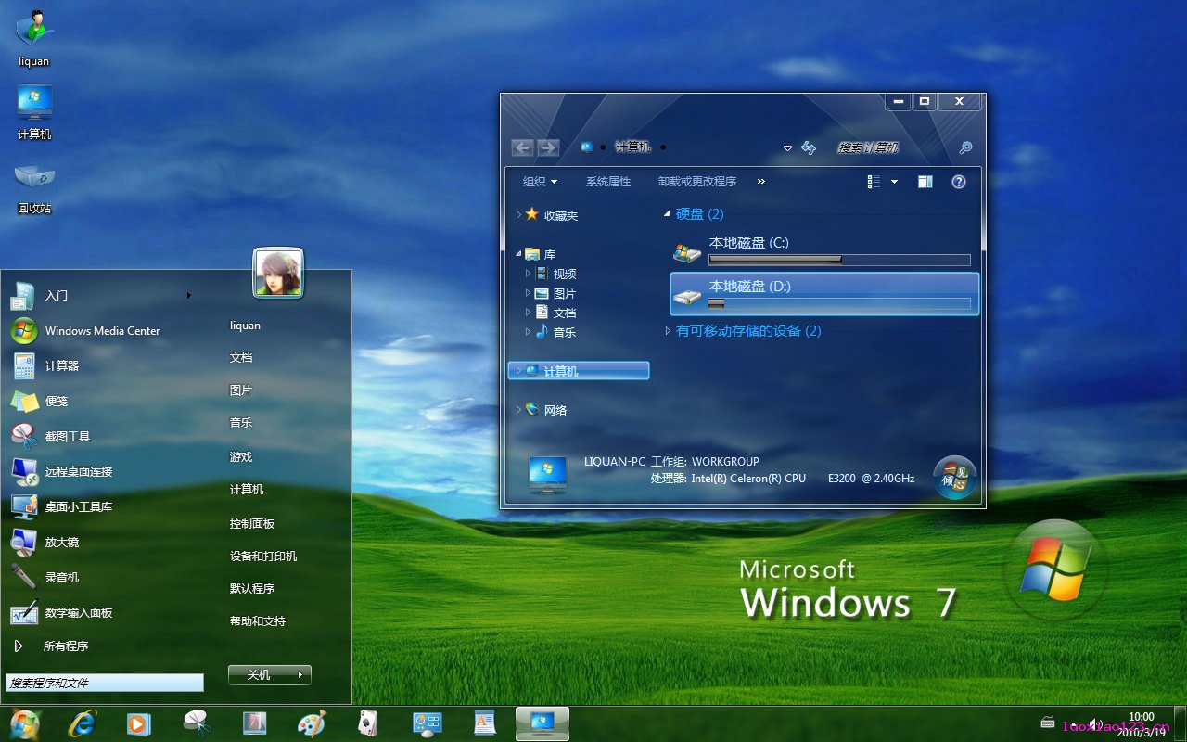Open WordPad from the taskbar
The width and height of the screenshot is (1187, 742).
click(484, 723)
